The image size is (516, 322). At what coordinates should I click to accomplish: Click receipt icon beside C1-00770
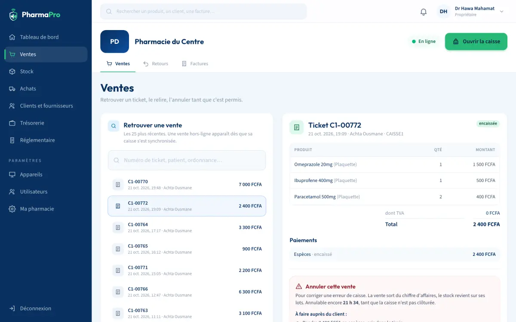118,185
